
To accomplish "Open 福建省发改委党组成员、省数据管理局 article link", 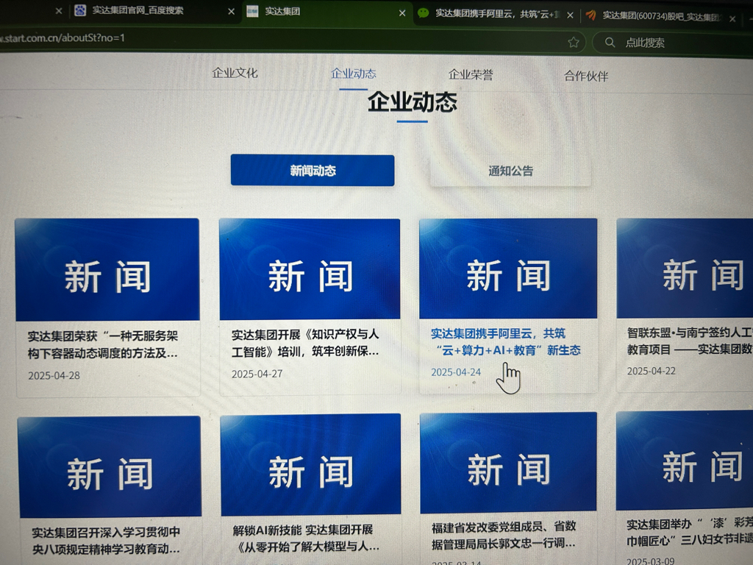I will (x=504, y=535).
